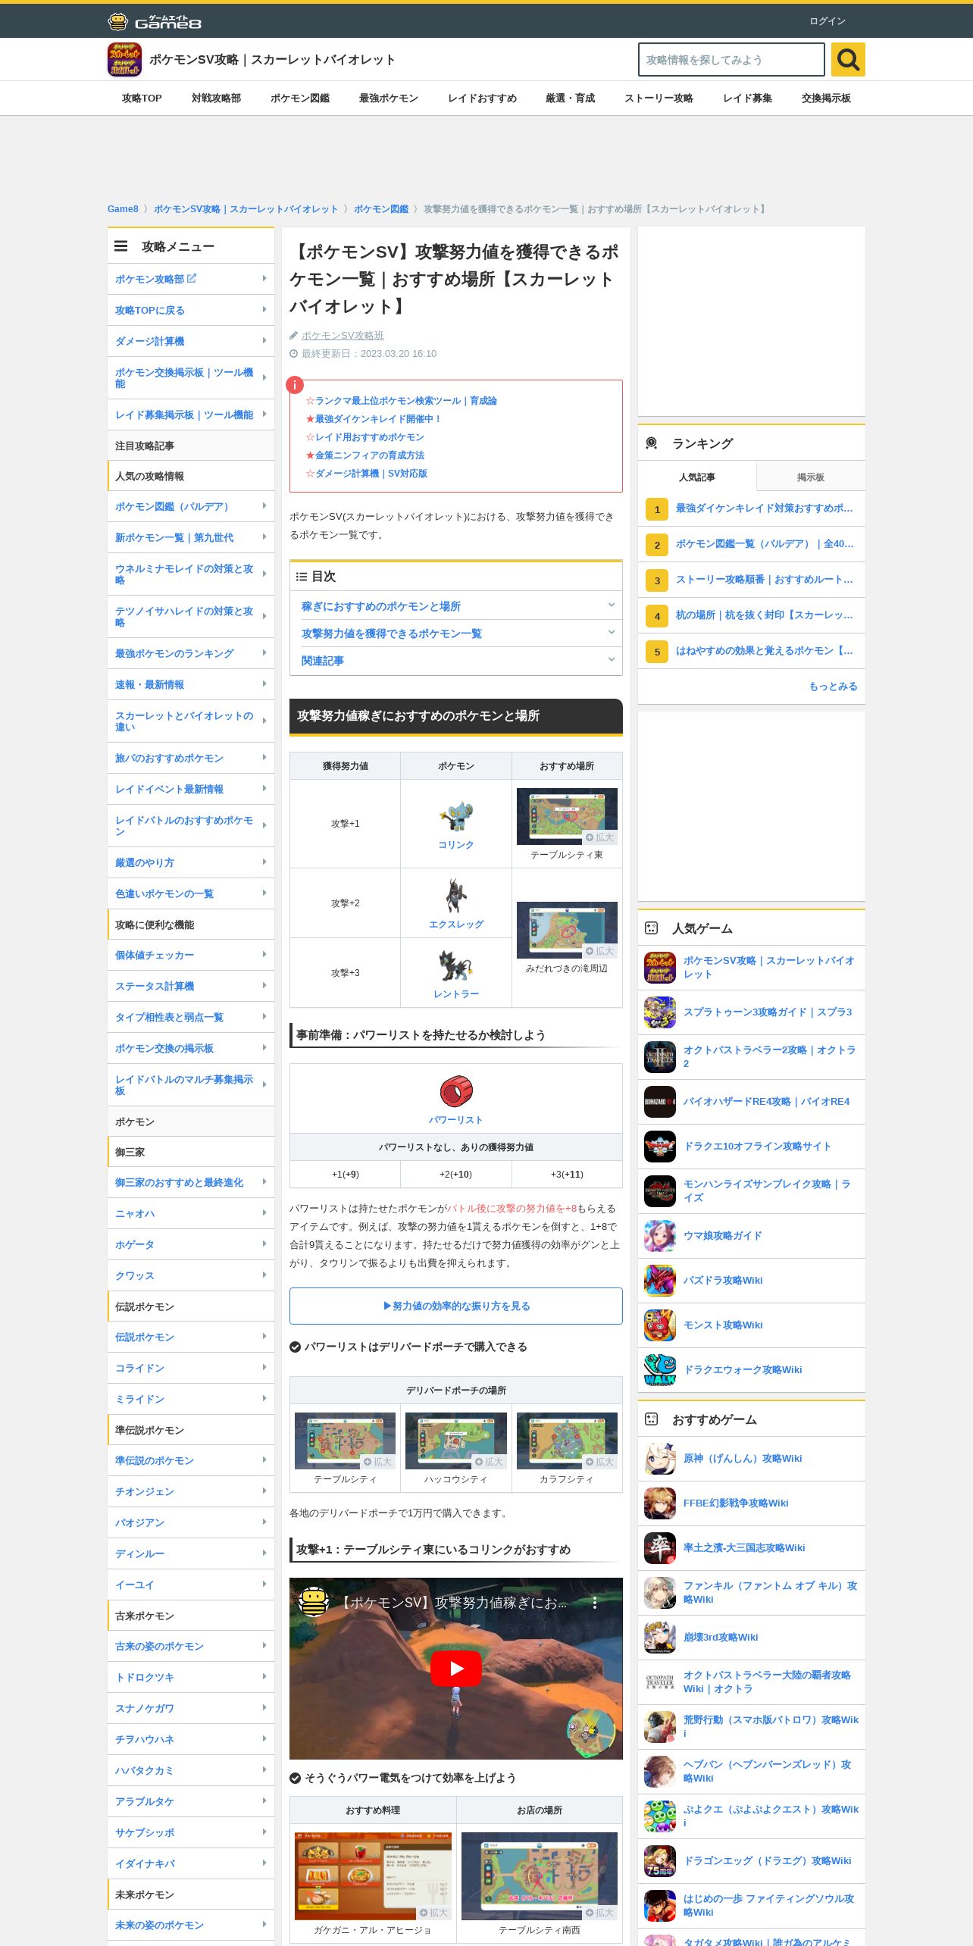Open 最強ポケモン navigation item

(388, 98)
